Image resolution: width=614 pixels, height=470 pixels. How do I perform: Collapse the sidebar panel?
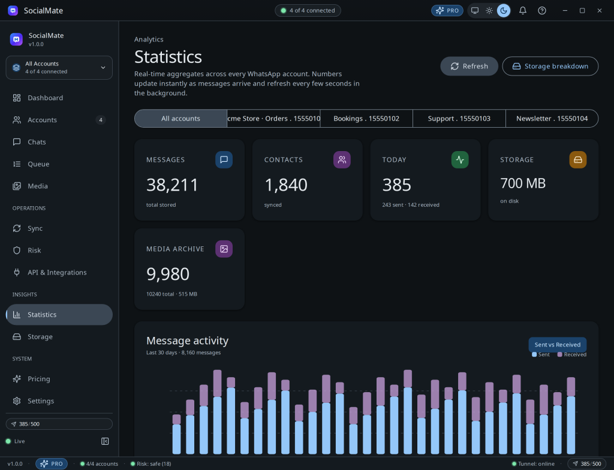coord(105,441)
